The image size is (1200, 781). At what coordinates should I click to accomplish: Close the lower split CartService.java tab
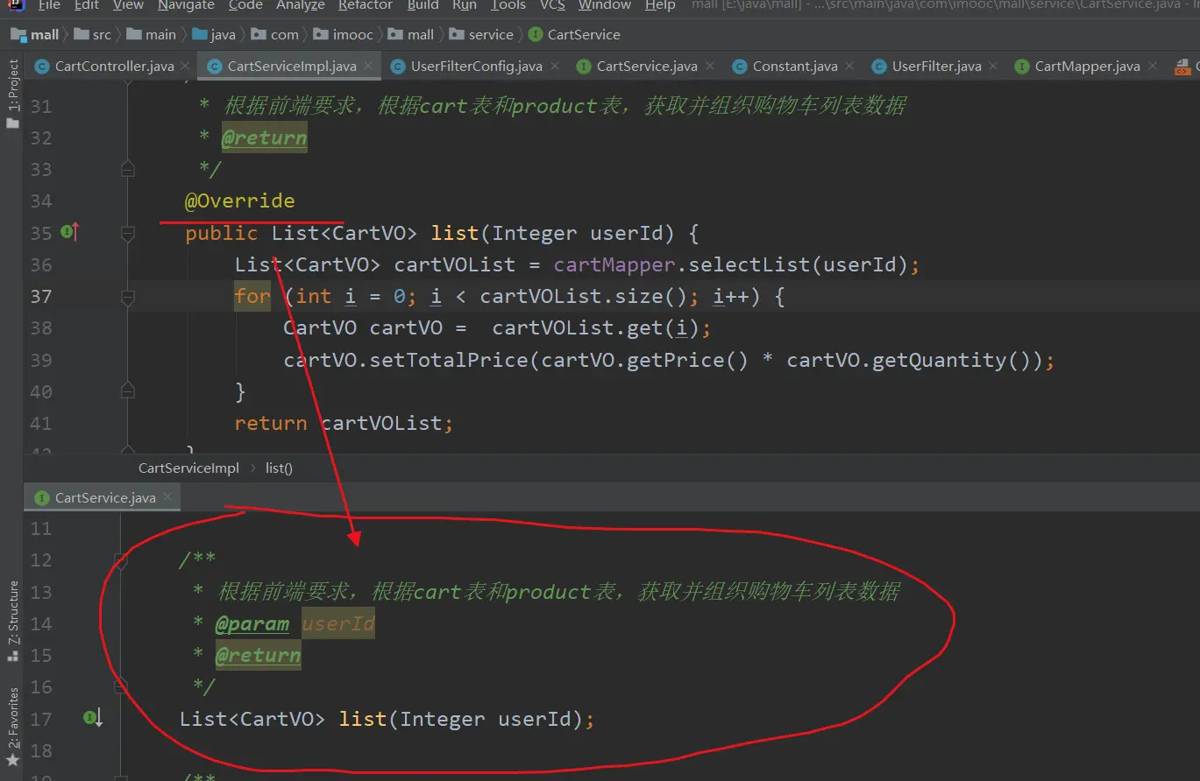(x=167, y=496)
